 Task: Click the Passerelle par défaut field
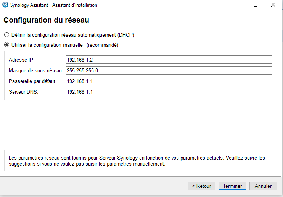tap(169, 81)
